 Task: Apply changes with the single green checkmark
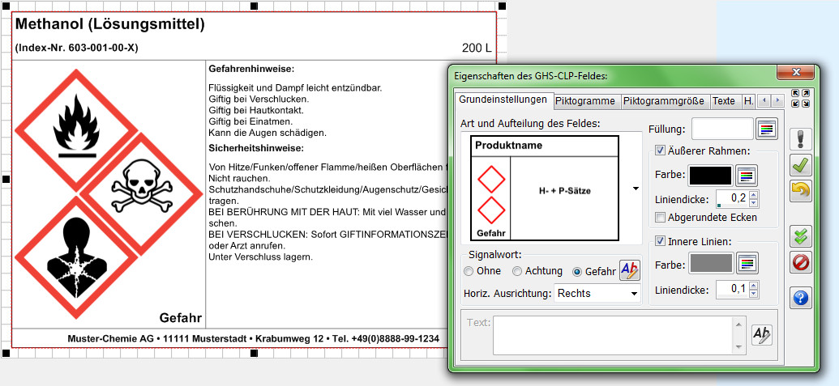pyautogui.click(x=800, y=165)
